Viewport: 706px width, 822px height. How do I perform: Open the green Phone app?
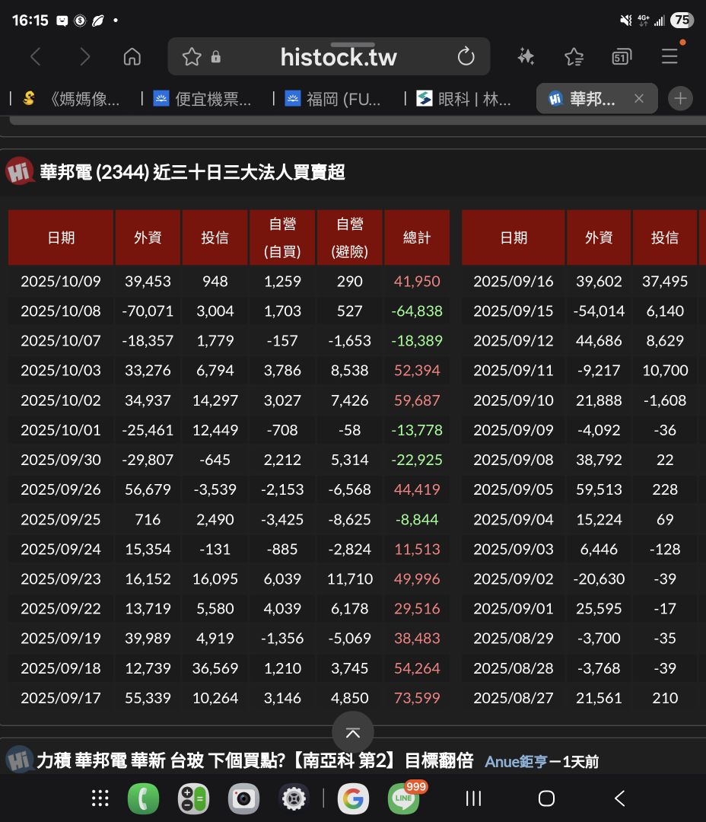[143, 798]
